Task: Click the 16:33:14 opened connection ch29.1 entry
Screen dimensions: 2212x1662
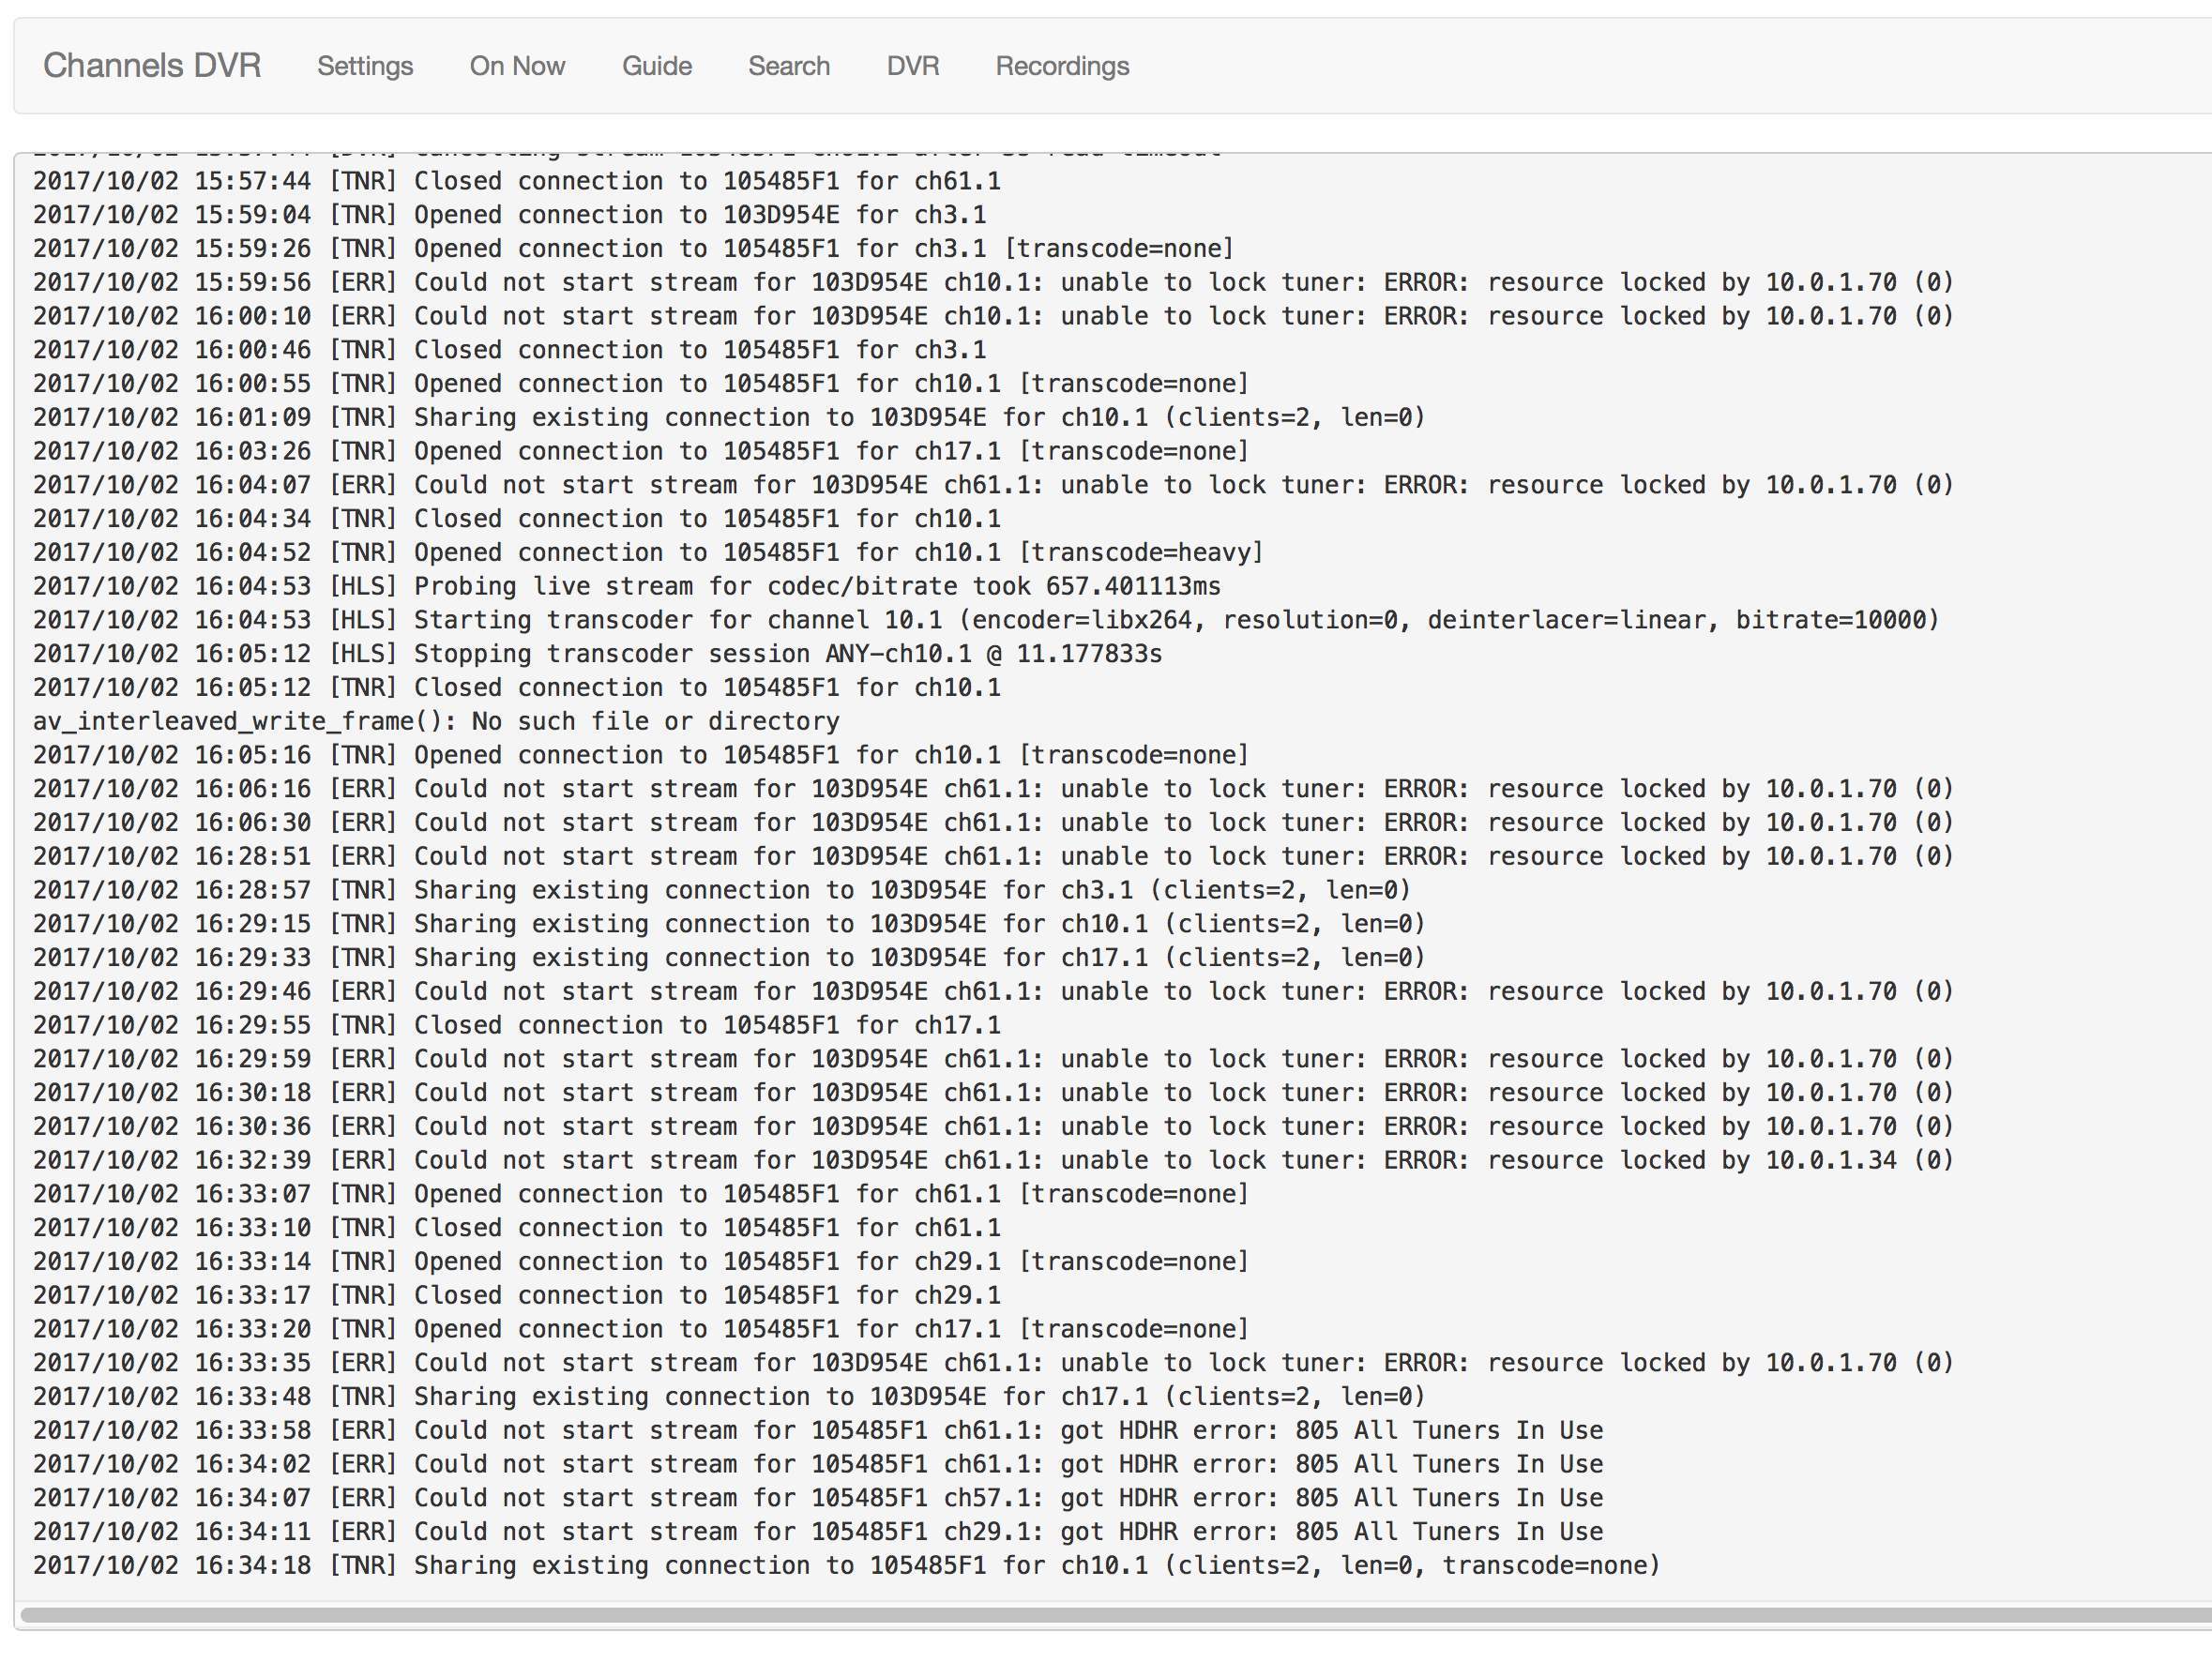Action: pyautogui.click(x=640, y=1261)
